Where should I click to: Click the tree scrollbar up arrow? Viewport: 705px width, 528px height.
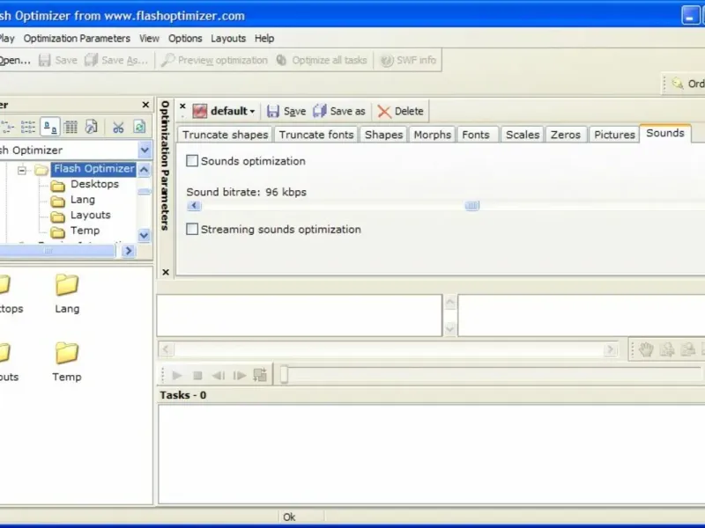[x=144, y=169]
